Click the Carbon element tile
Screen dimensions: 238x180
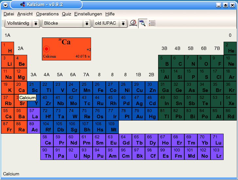tap(178, 61)
